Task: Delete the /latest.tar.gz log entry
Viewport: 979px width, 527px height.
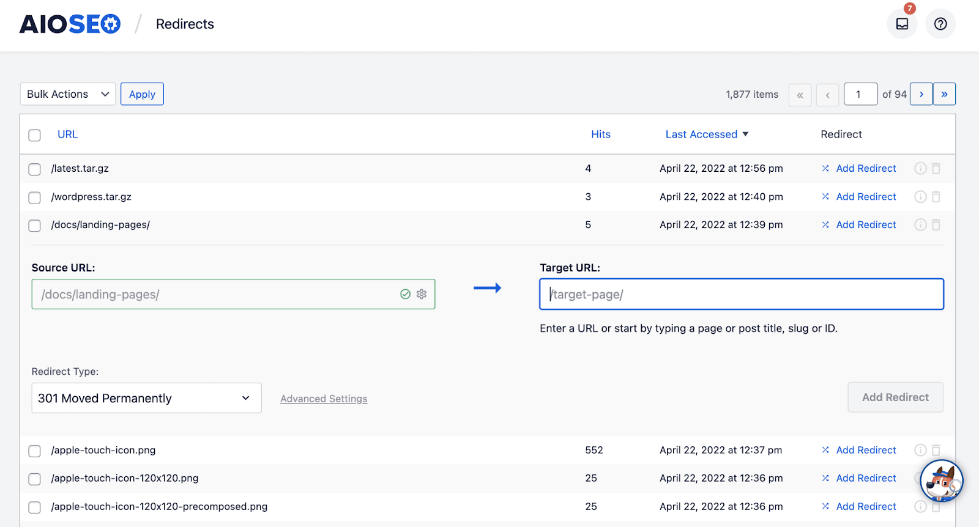Action: point(936,168)
